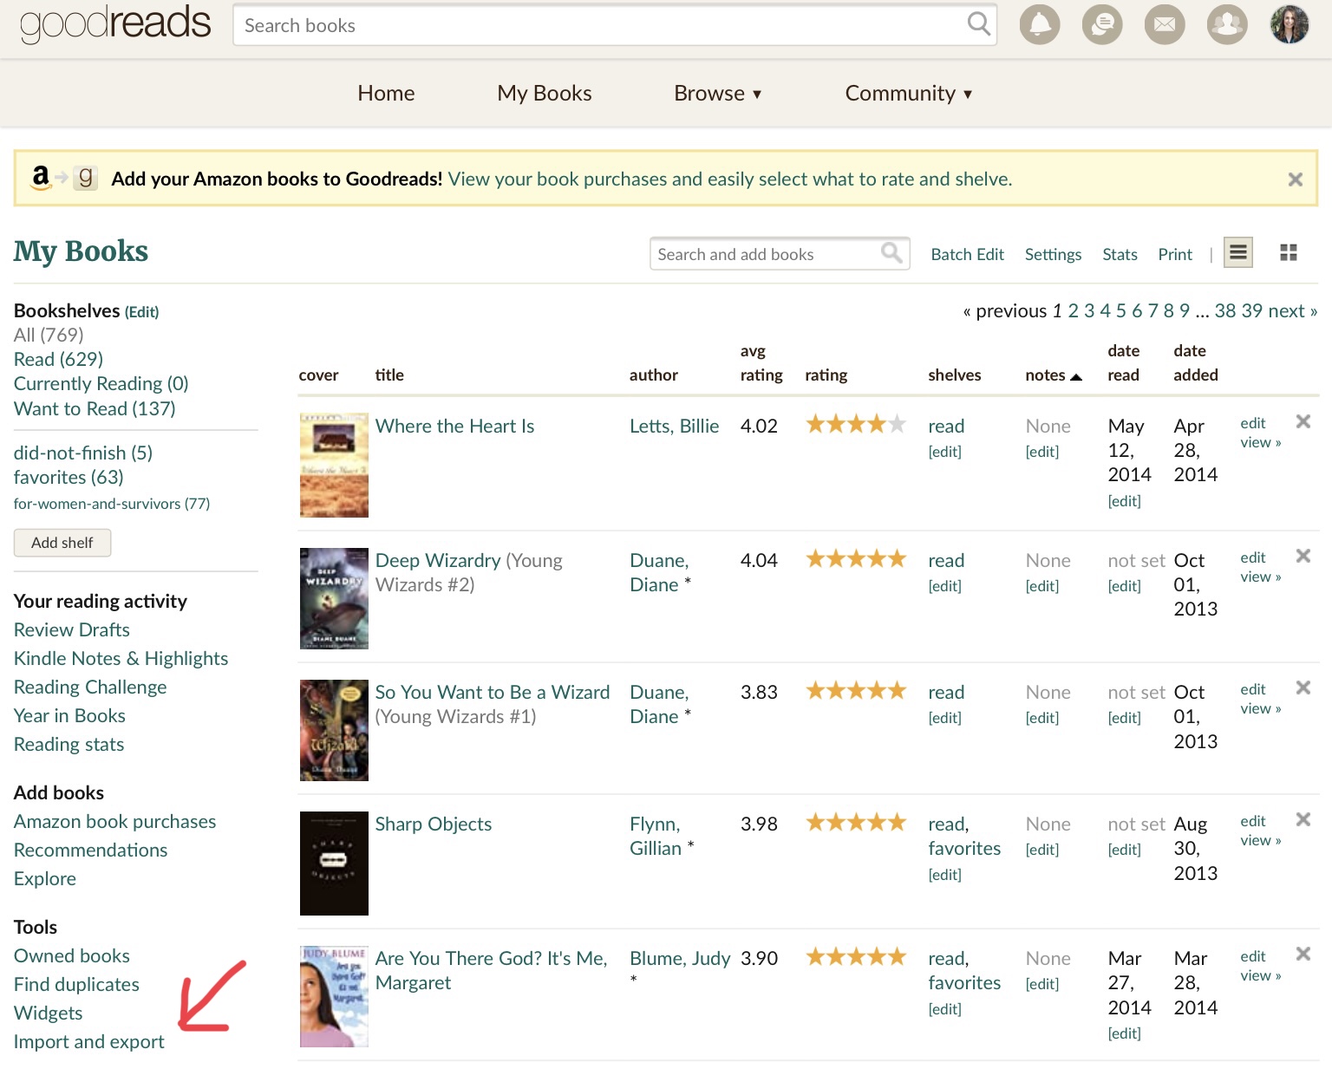
Task: Click the My Books search magnifier icon
Action: point(891,253)
